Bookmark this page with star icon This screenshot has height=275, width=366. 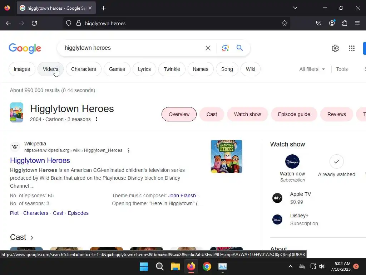pos(284,23)
